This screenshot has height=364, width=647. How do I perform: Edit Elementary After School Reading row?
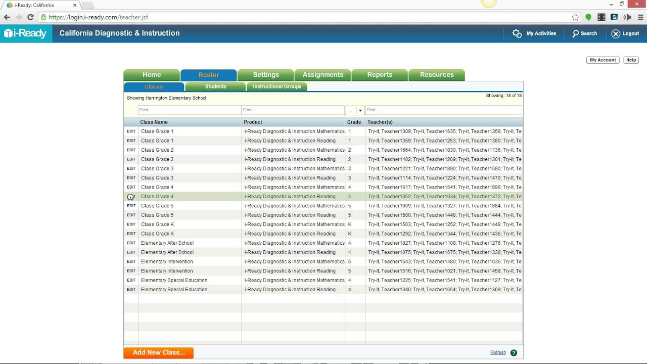(x=131, y=252)
